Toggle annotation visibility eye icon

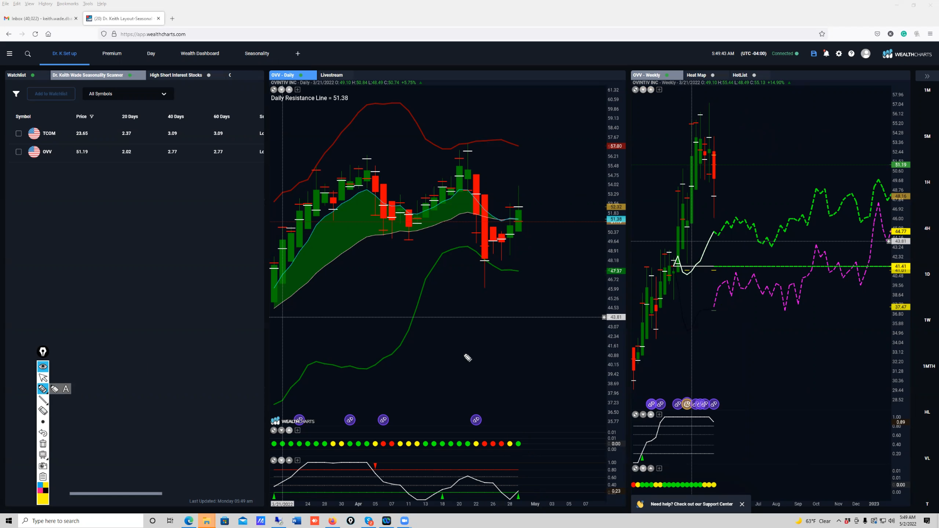click(x=43, y=367)
